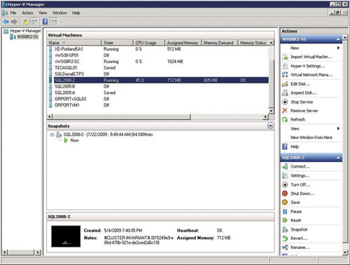Viewport: 350px width, 265px height.
Task: Open Hyper-V Settings icon
Action: click(285, 66)
